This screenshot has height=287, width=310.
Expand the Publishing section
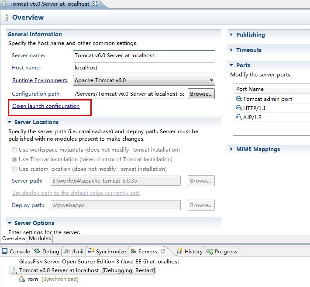pos(231,35)
